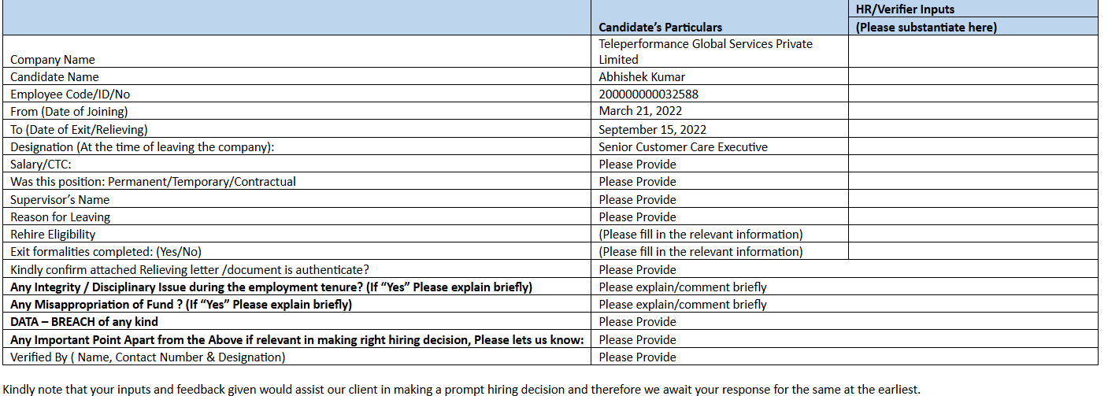Click comment cell for Misappropriation of Fund

pos(682,304)
